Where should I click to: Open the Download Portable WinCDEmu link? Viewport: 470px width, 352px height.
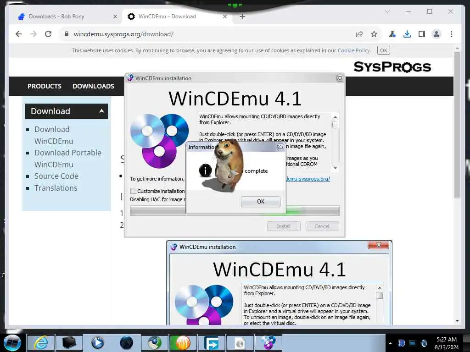tap(68, 159)
